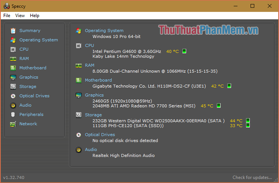Click the Windows flag icon in main panel

[x=79, y=31]
